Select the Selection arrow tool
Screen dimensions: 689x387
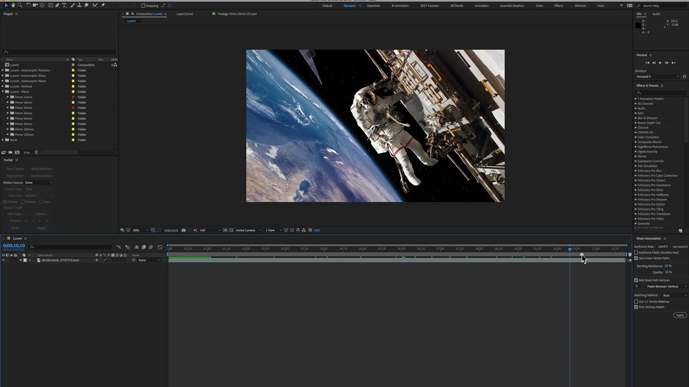pos(6,5)
